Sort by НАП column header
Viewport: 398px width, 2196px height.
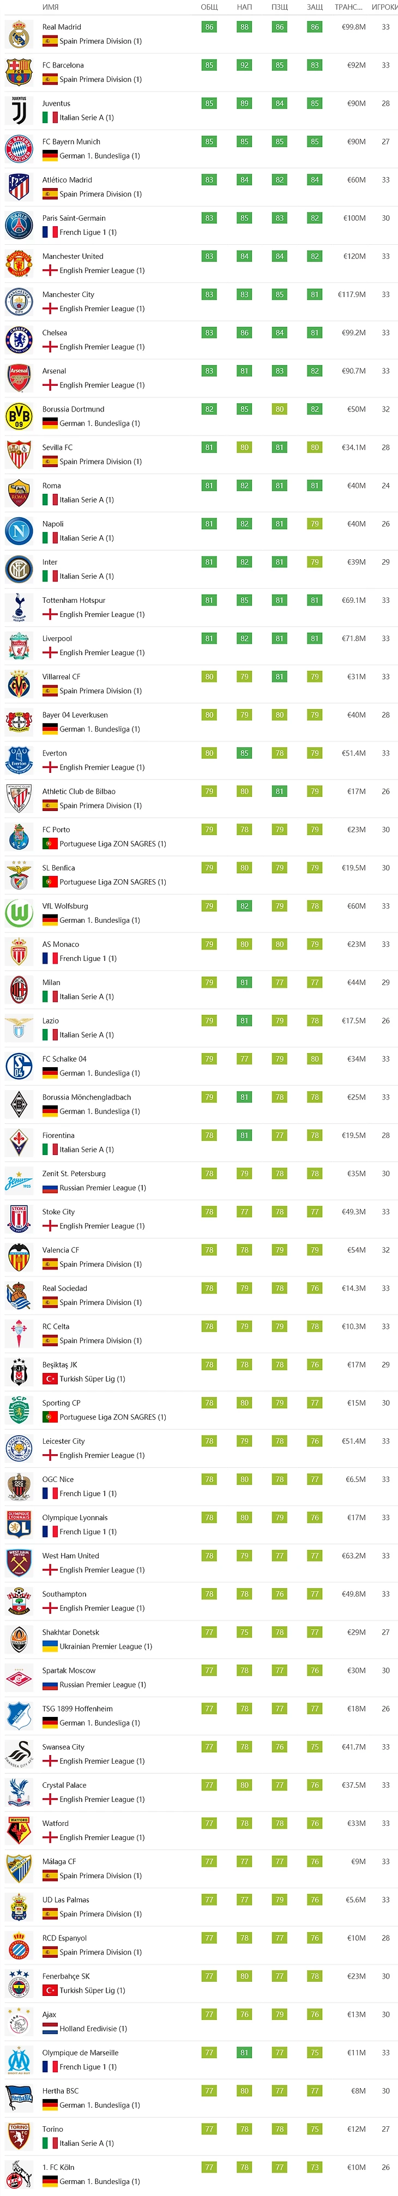pyautogui.click(x=245, y=7)
